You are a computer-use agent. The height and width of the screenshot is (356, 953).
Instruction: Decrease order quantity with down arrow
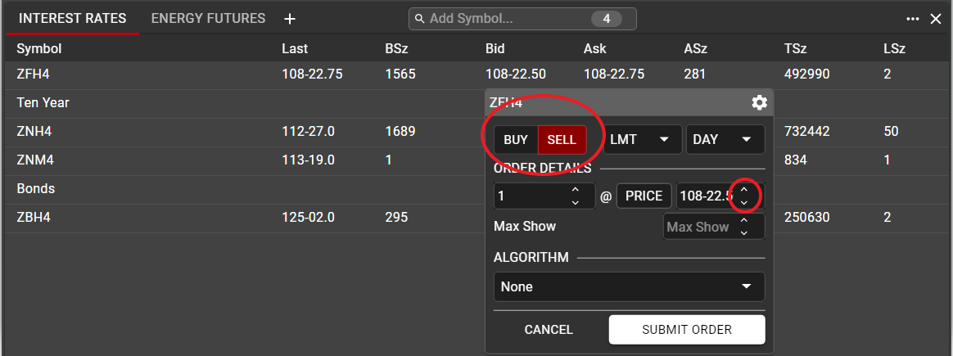[x=575, y=202]
